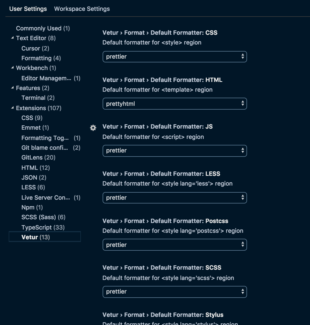Click the style lang='less' region description
The height and width of the screenshot is (325, 310).
point(167,184)
